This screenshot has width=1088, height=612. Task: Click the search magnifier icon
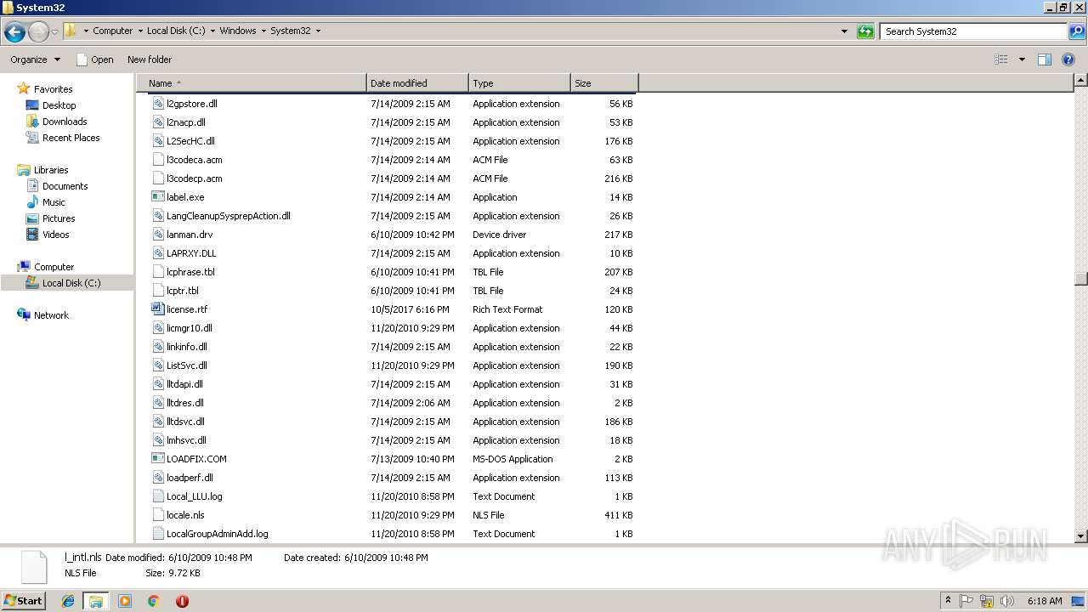pyautogui.click(x=1077, y=31)
